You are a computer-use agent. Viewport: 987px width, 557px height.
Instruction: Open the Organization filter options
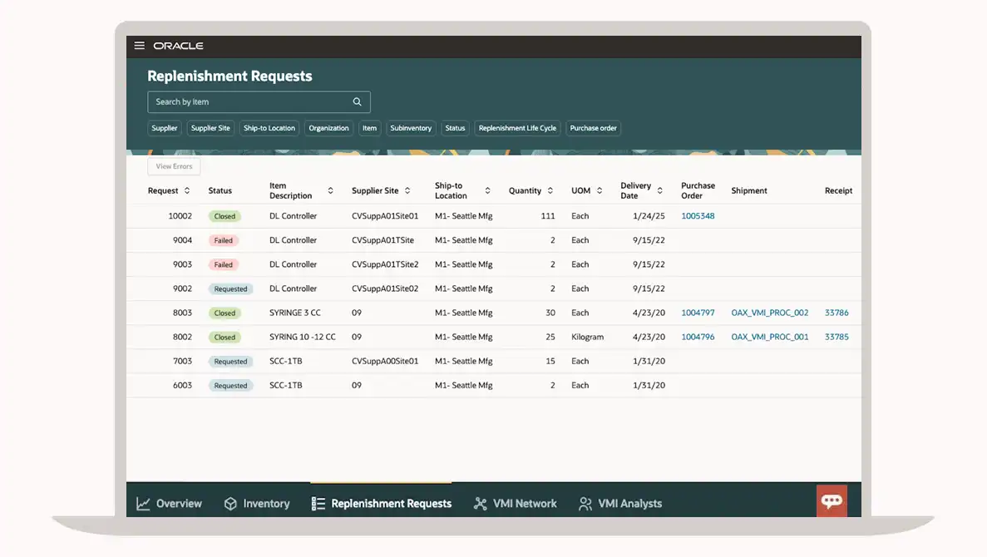328,128
